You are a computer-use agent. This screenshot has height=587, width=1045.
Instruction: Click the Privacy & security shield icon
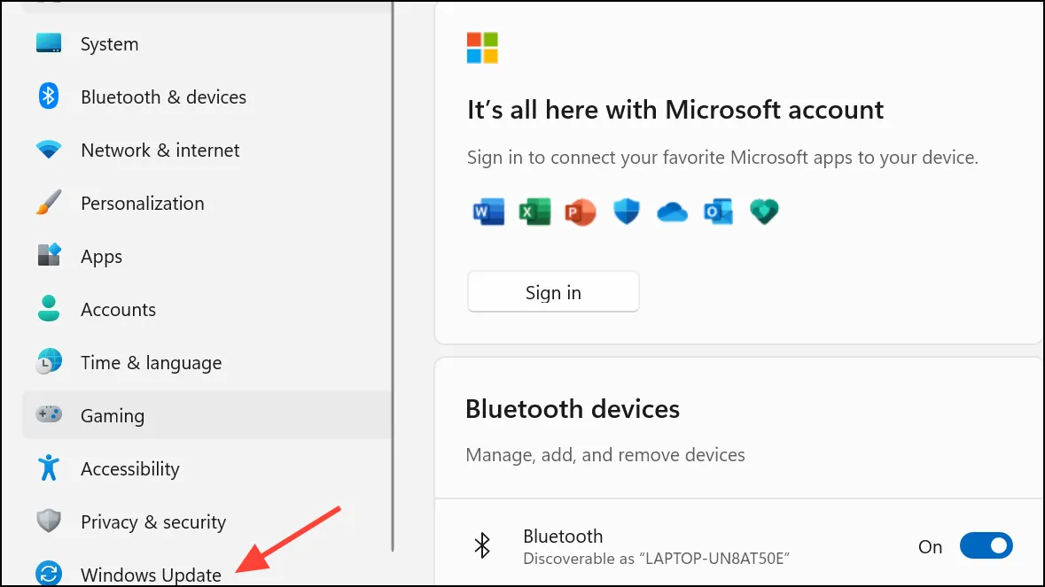point(49,521)
